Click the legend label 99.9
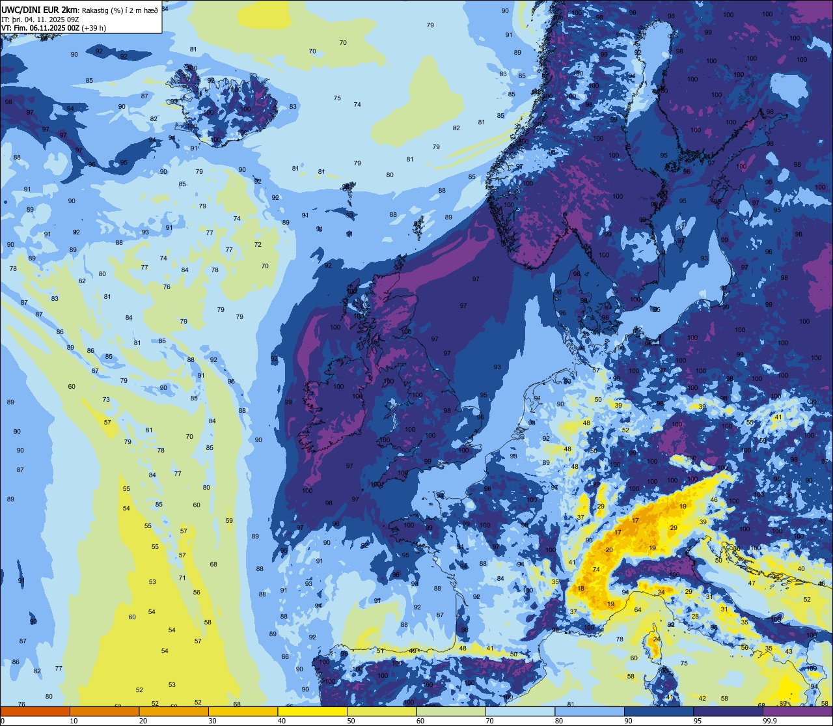The height and width of the screenshot is (726, 833). point(770,721)
